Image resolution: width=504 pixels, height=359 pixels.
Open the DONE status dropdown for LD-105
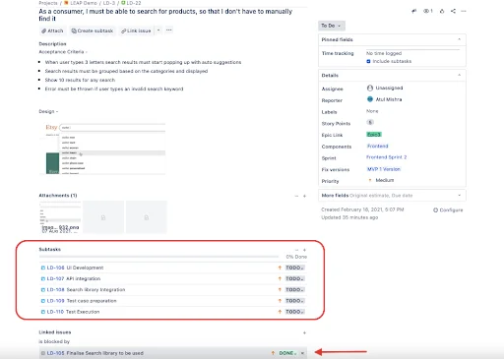287,353
